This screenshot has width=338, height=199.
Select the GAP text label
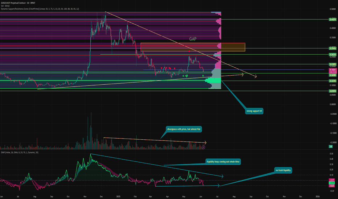click(x=193, y=39)
